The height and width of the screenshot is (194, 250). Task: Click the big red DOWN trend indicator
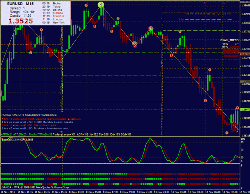231,51
